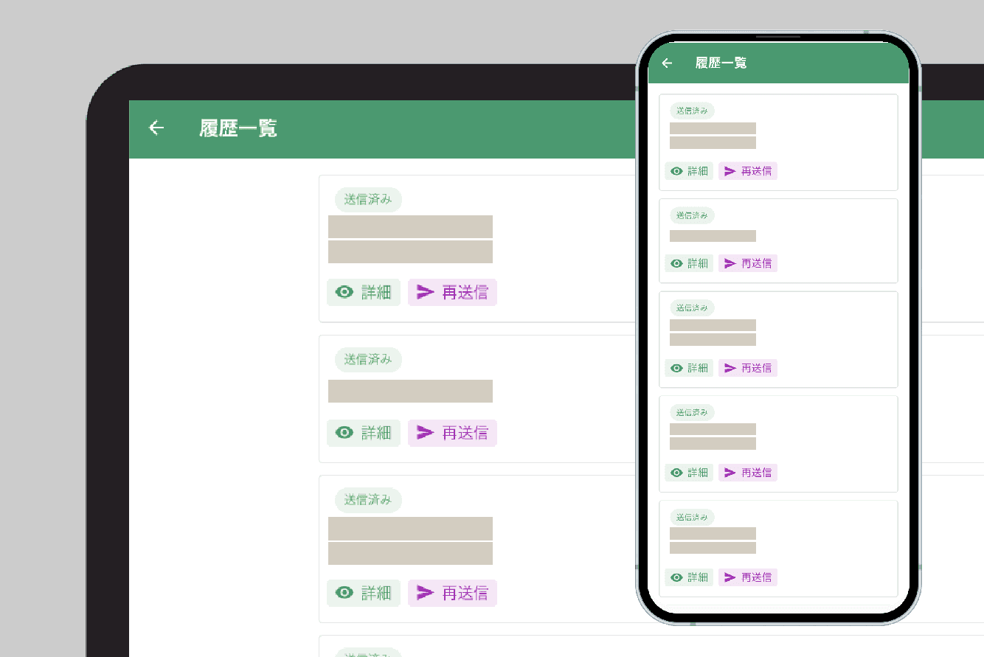Screen dimensions: 984x657
Task: Select the 履歴一覧 title on the phone
Action: coord(721,63)
